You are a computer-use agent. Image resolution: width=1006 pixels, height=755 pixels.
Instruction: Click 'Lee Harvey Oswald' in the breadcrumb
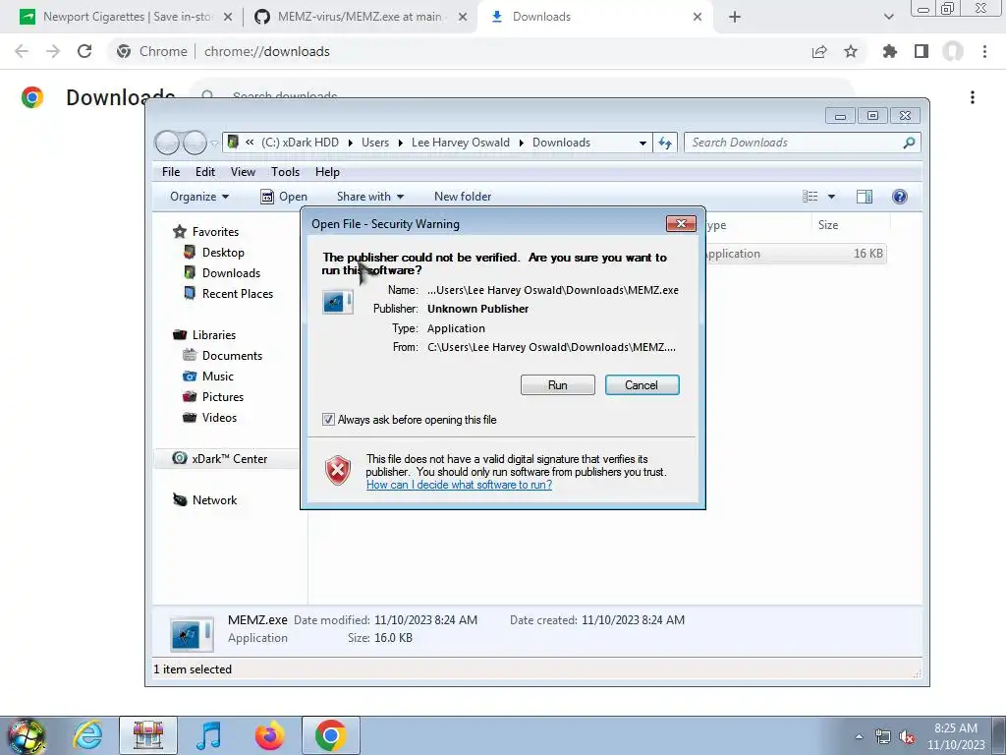461,143
